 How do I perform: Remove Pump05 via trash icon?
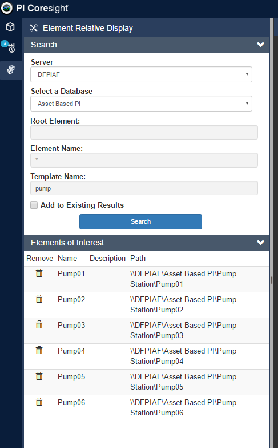tap(39, 376)
